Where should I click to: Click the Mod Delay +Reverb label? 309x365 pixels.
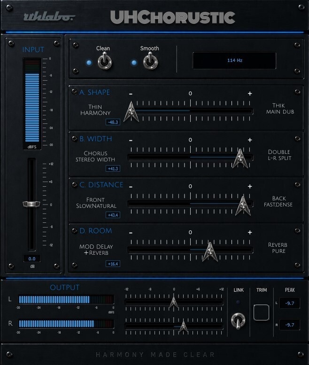[96, 250]
